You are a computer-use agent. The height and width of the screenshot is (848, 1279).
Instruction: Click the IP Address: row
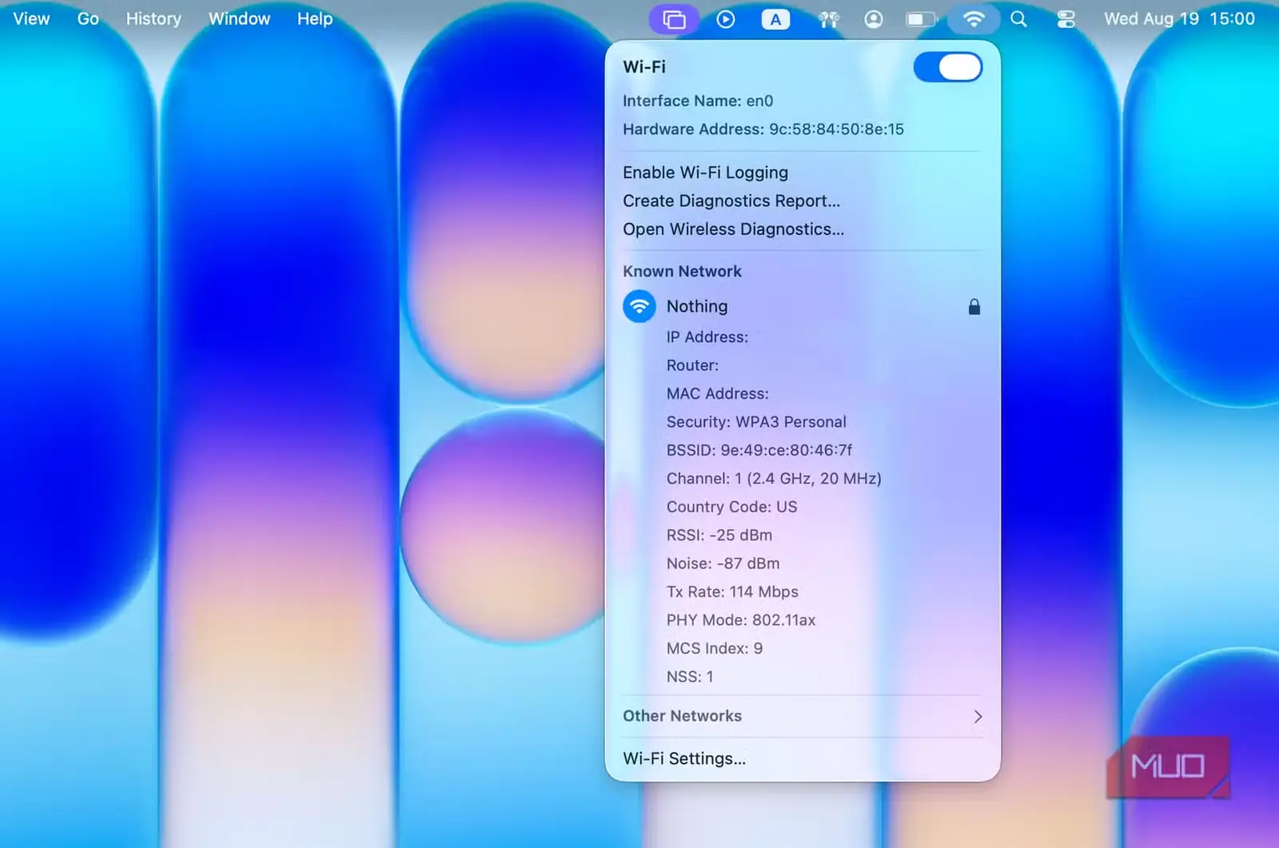(707, 337)
